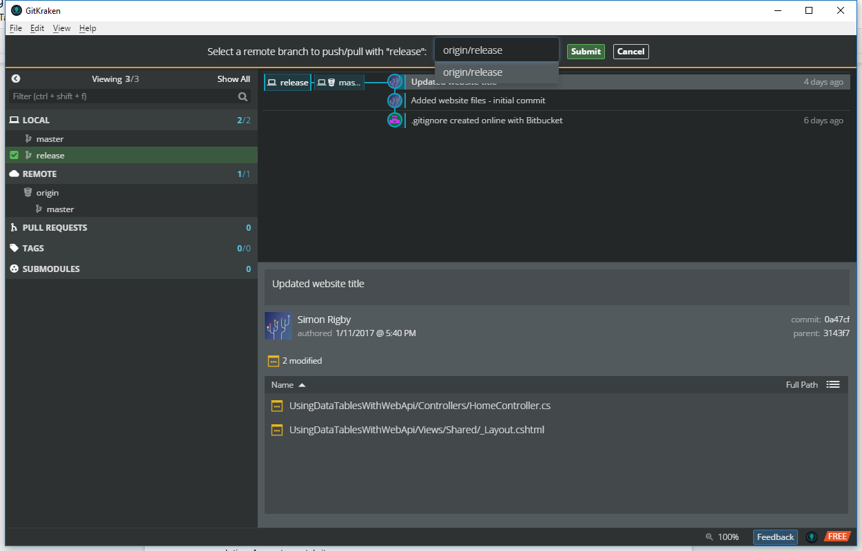
Task: Collapse the left panel with arrow icon
Action: pos(16,79)
